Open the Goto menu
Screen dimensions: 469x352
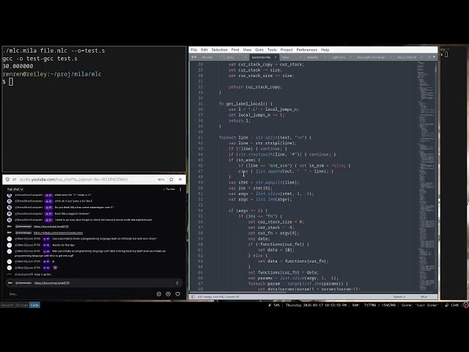259,50
